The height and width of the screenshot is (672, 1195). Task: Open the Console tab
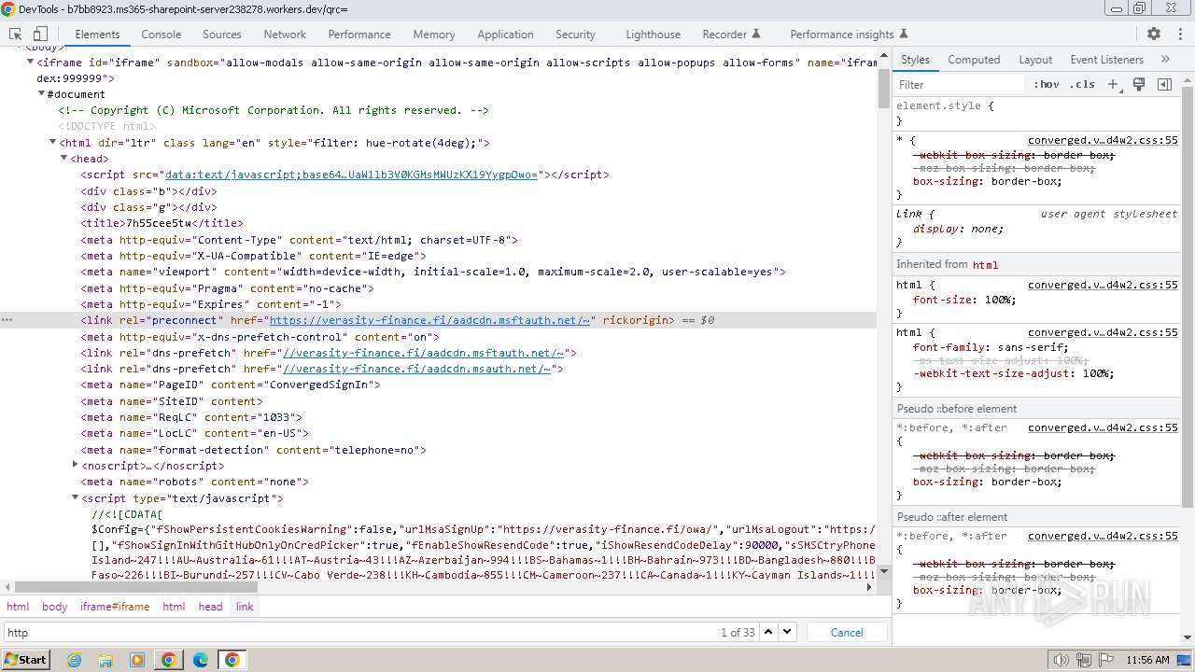click(162, 34)
